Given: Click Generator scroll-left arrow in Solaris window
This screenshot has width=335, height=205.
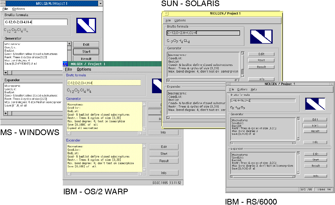Looking at the screenshot, I should (x=168, y=80).
